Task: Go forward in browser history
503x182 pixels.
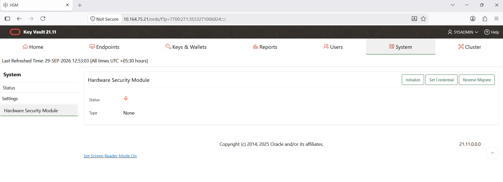Action: [x=31, y=19]
